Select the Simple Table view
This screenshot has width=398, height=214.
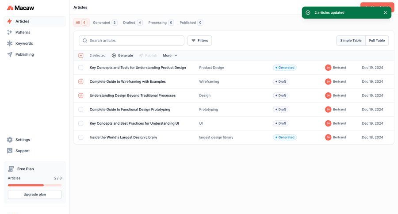click(351, 41)
